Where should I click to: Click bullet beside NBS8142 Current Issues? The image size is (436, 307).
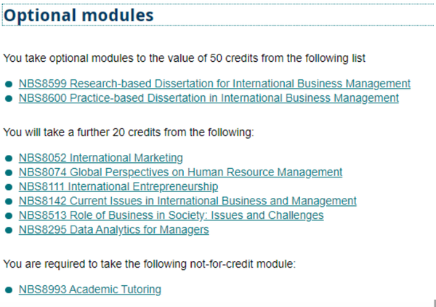[x=9, y=202]
